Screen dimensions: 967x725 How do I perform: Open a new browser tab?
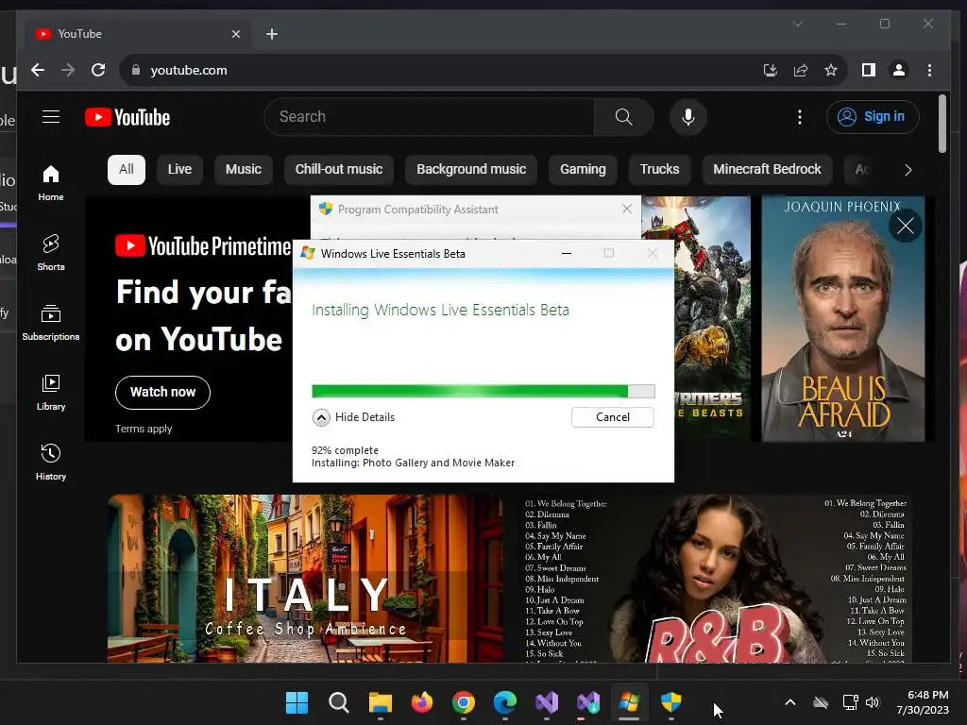click(x=272, y=34)
